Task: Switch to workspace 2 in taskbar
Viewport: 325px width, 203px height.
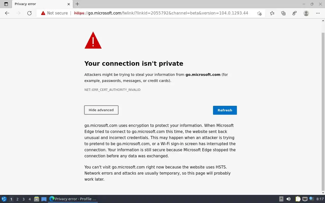Action: click(17, 199)
